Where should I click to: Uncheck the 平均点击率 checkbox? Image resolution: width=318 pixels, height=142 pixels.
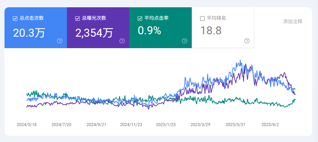140,18
